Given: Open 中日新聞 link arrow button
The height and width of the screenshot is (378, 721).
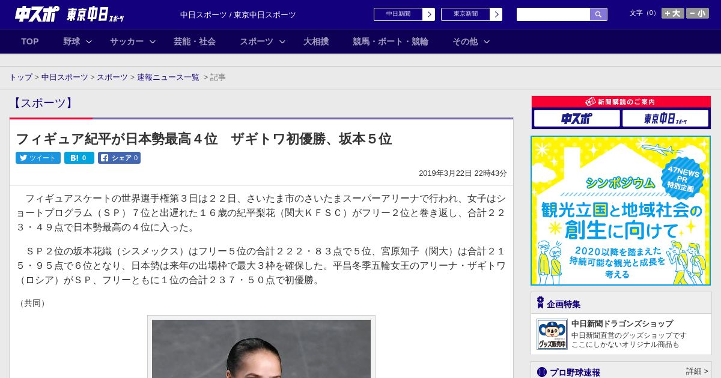Looking at the screenshot, I should 428,14.
